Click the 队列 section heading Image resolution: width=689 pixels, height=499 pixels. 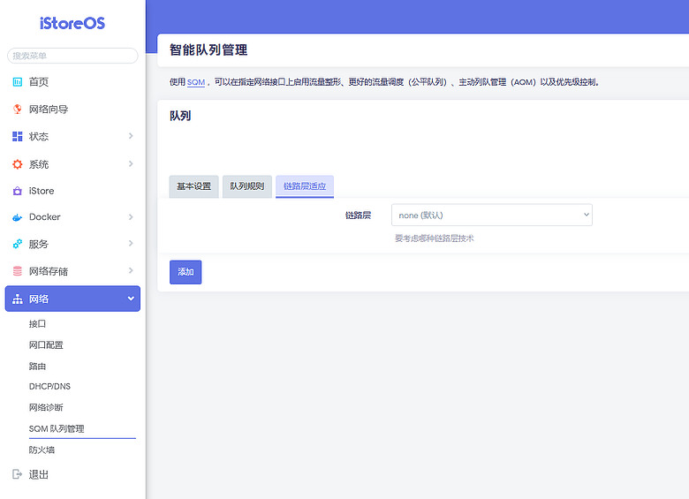click(180, 116)
